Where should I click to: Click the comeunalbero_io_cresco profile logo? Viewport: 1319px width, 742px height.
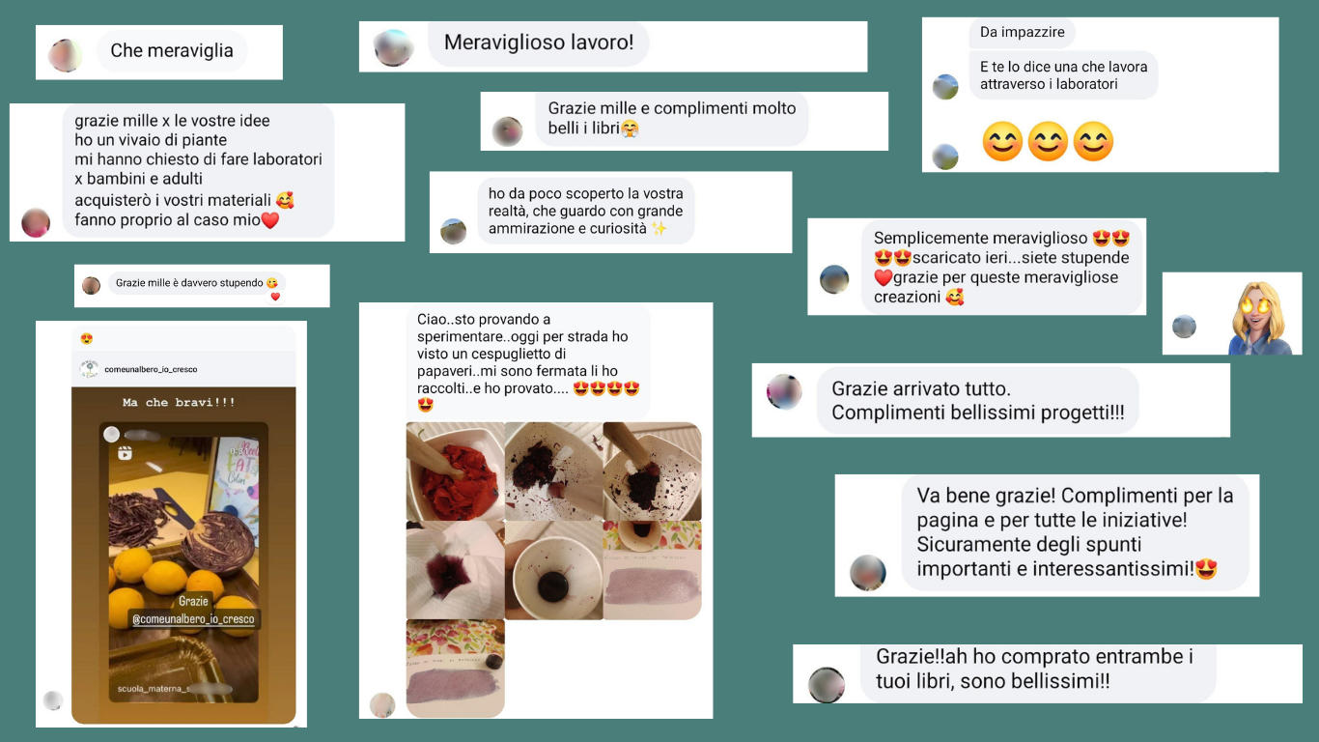[x=89, y=369]
